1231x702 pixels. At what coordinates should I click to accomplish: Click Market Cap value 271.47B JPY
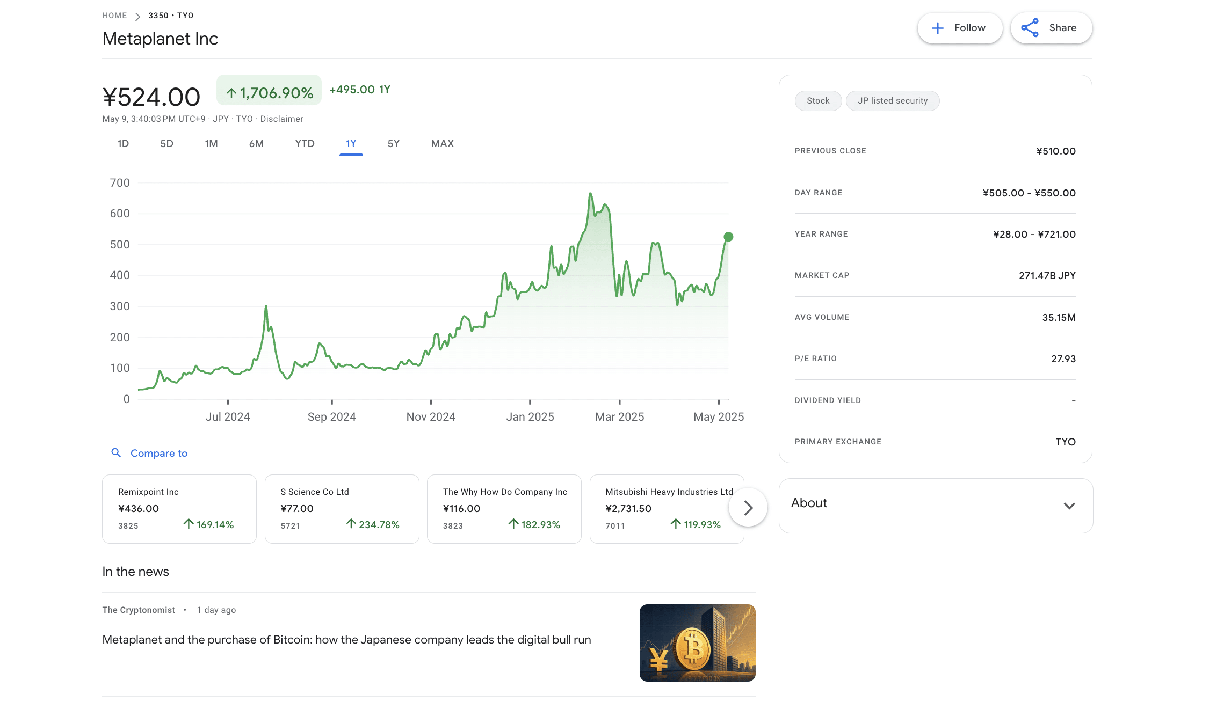tap(1047, 276)
